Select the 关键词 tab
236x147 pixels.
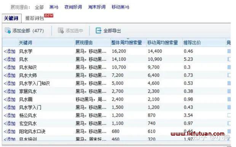[11, 18]
